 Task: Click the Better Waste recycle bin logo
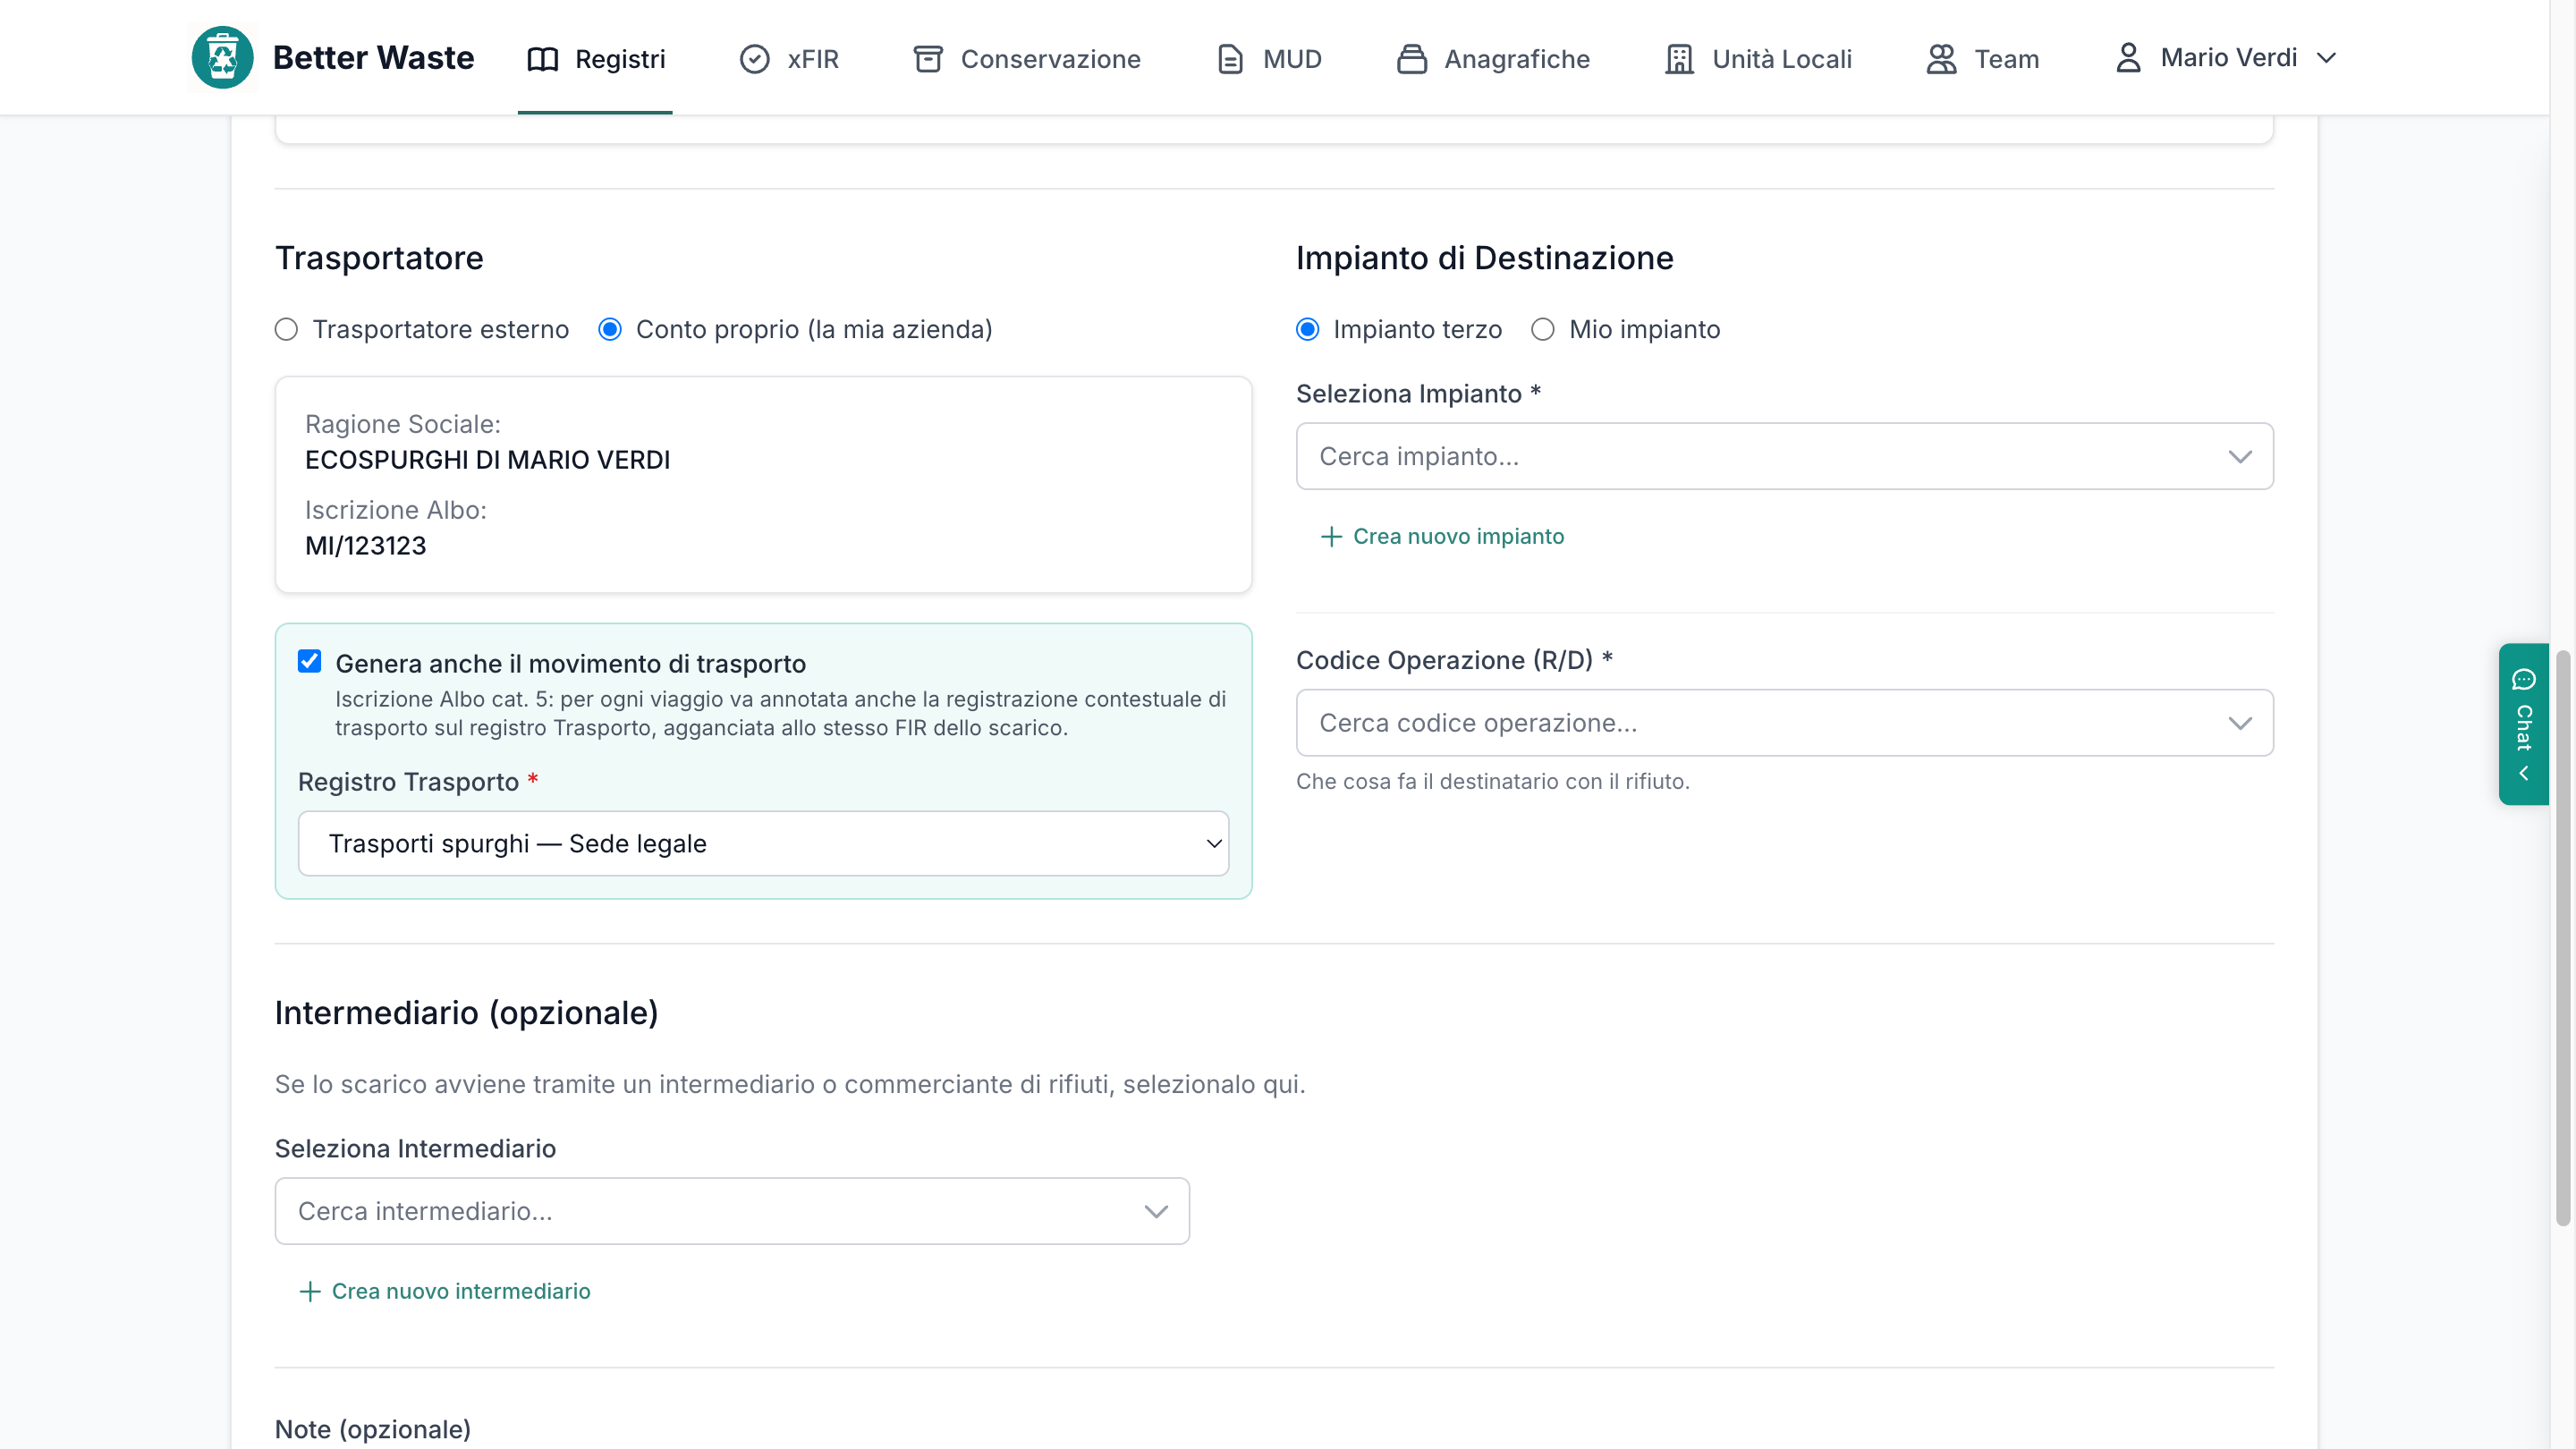coord(222,58)
